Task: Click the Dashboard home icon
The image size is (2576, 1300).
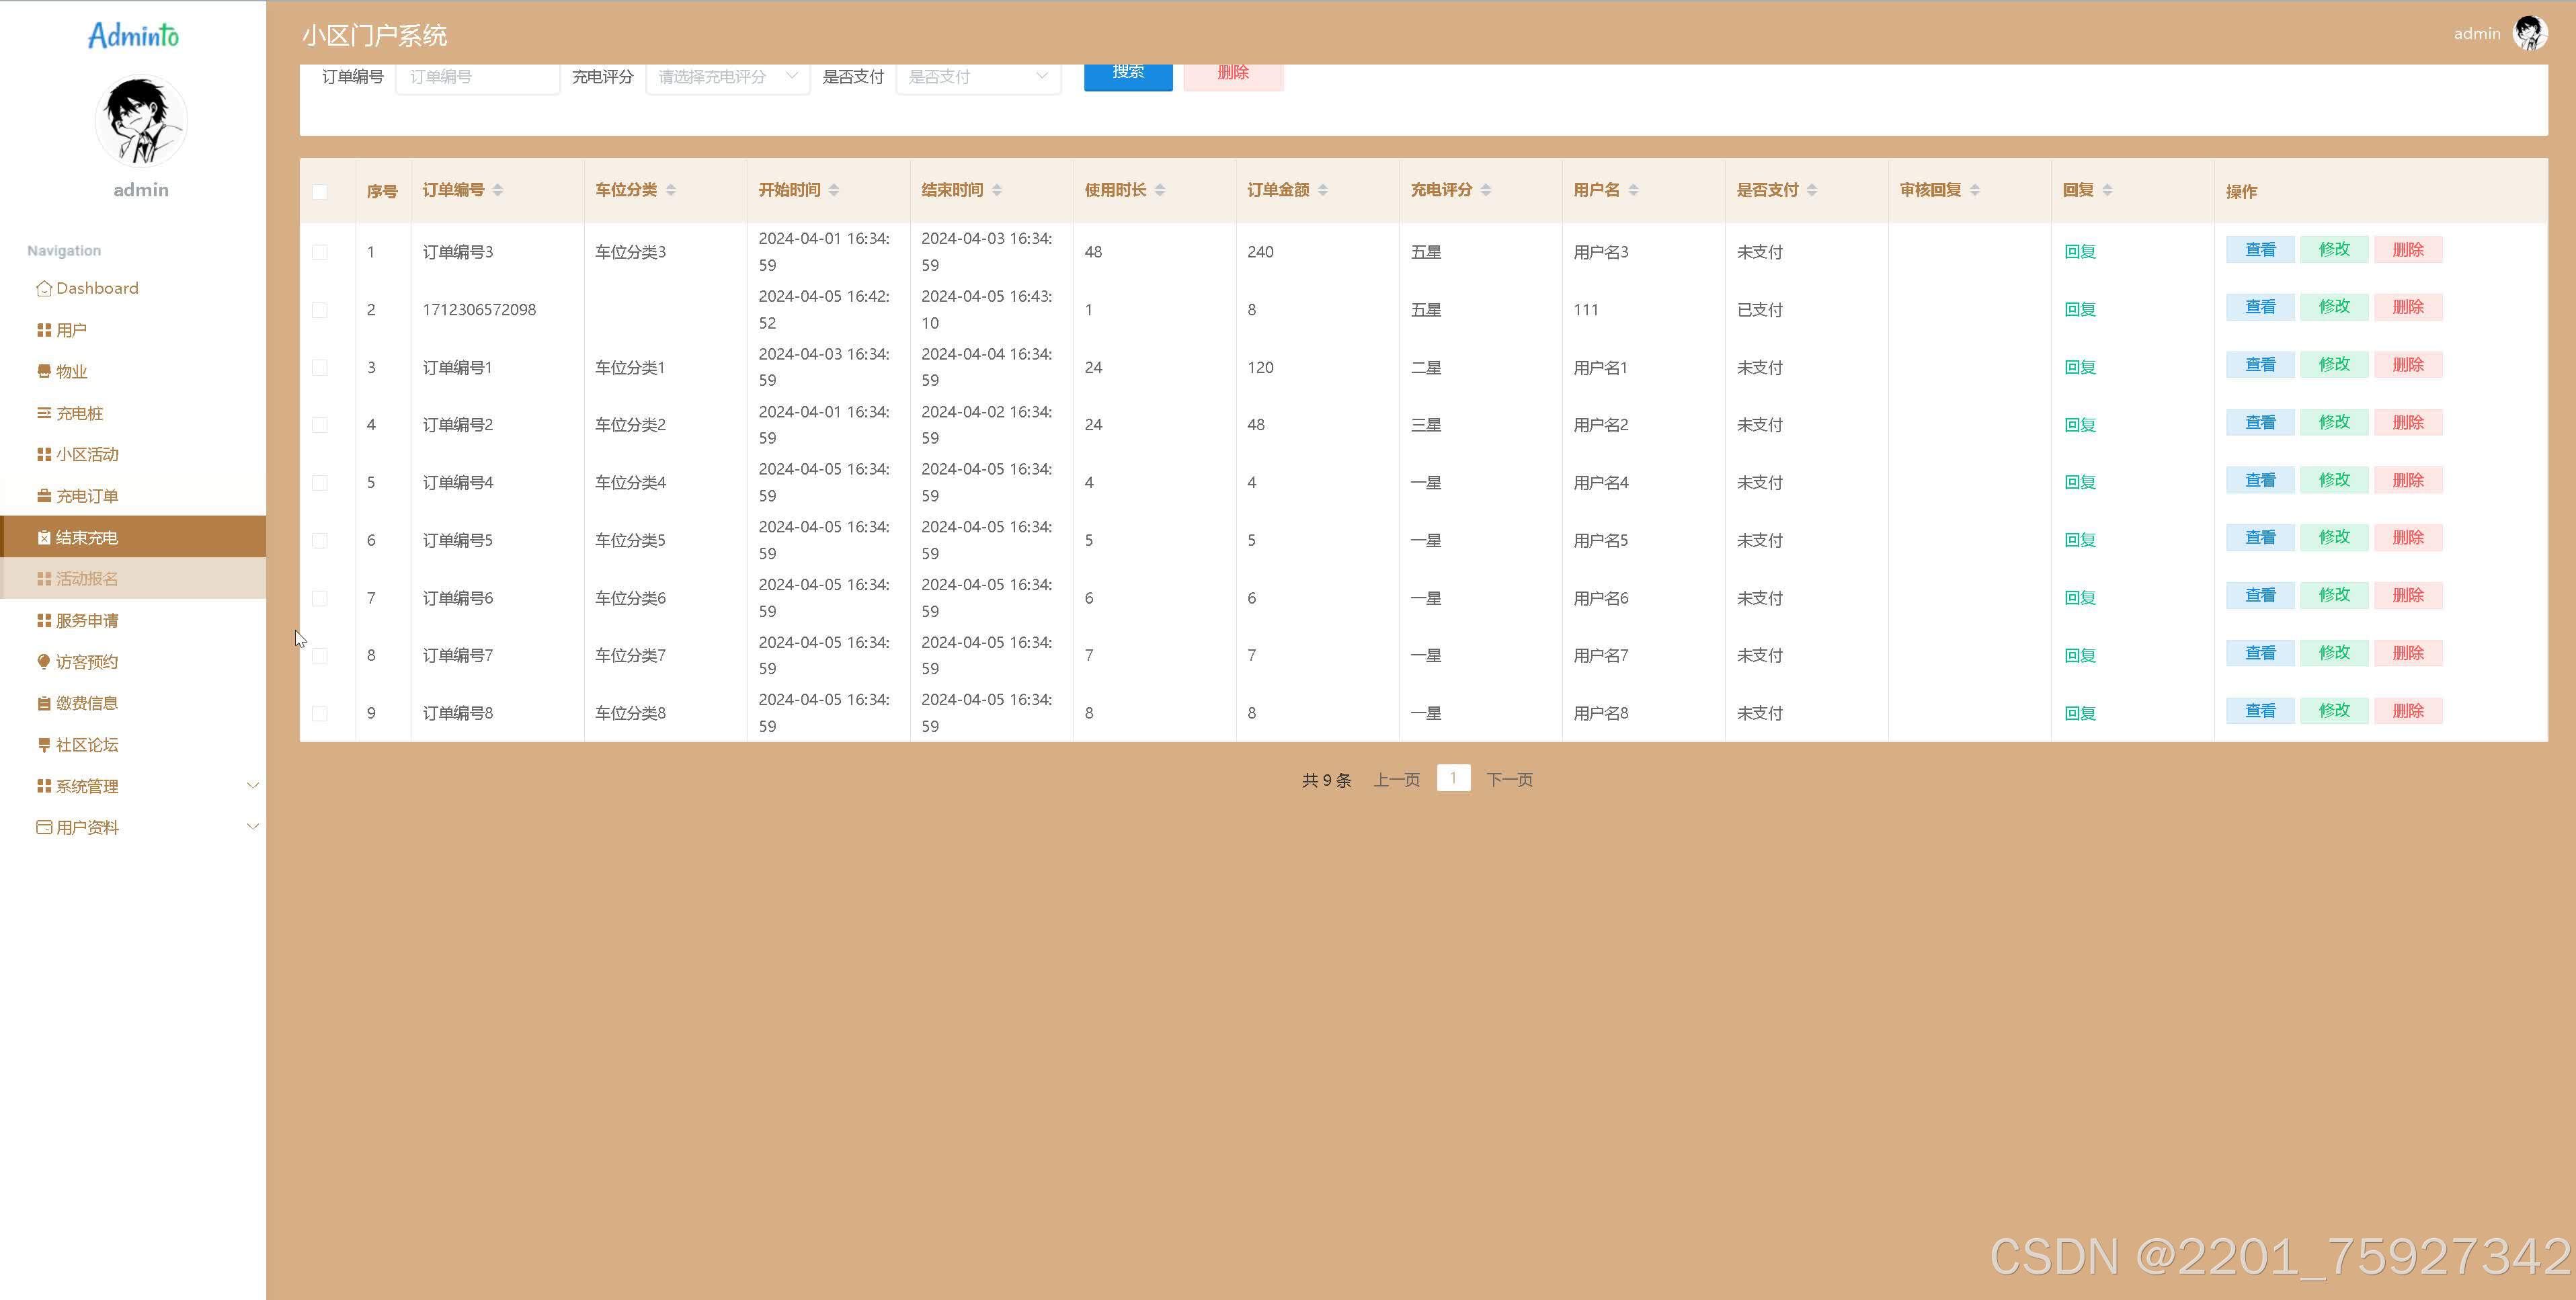Action: [x=43, y=289]
